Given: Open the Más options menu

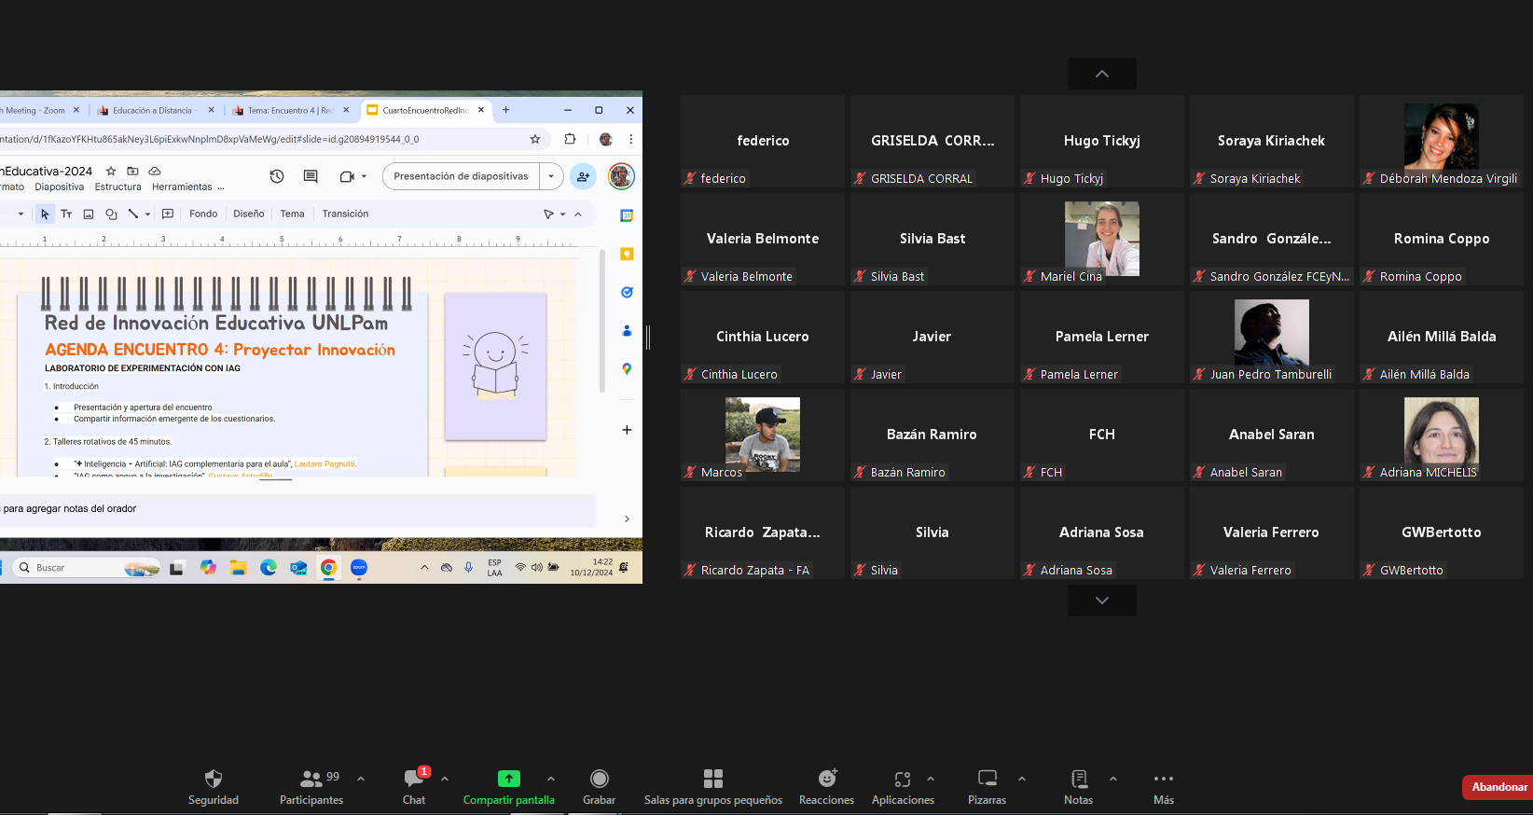Looking at the screenshot, I should [x=1164, y=786].
